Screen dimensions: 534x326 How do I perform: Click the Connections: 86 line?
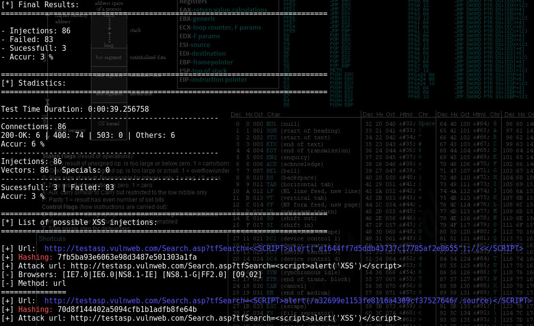[33, 127]
